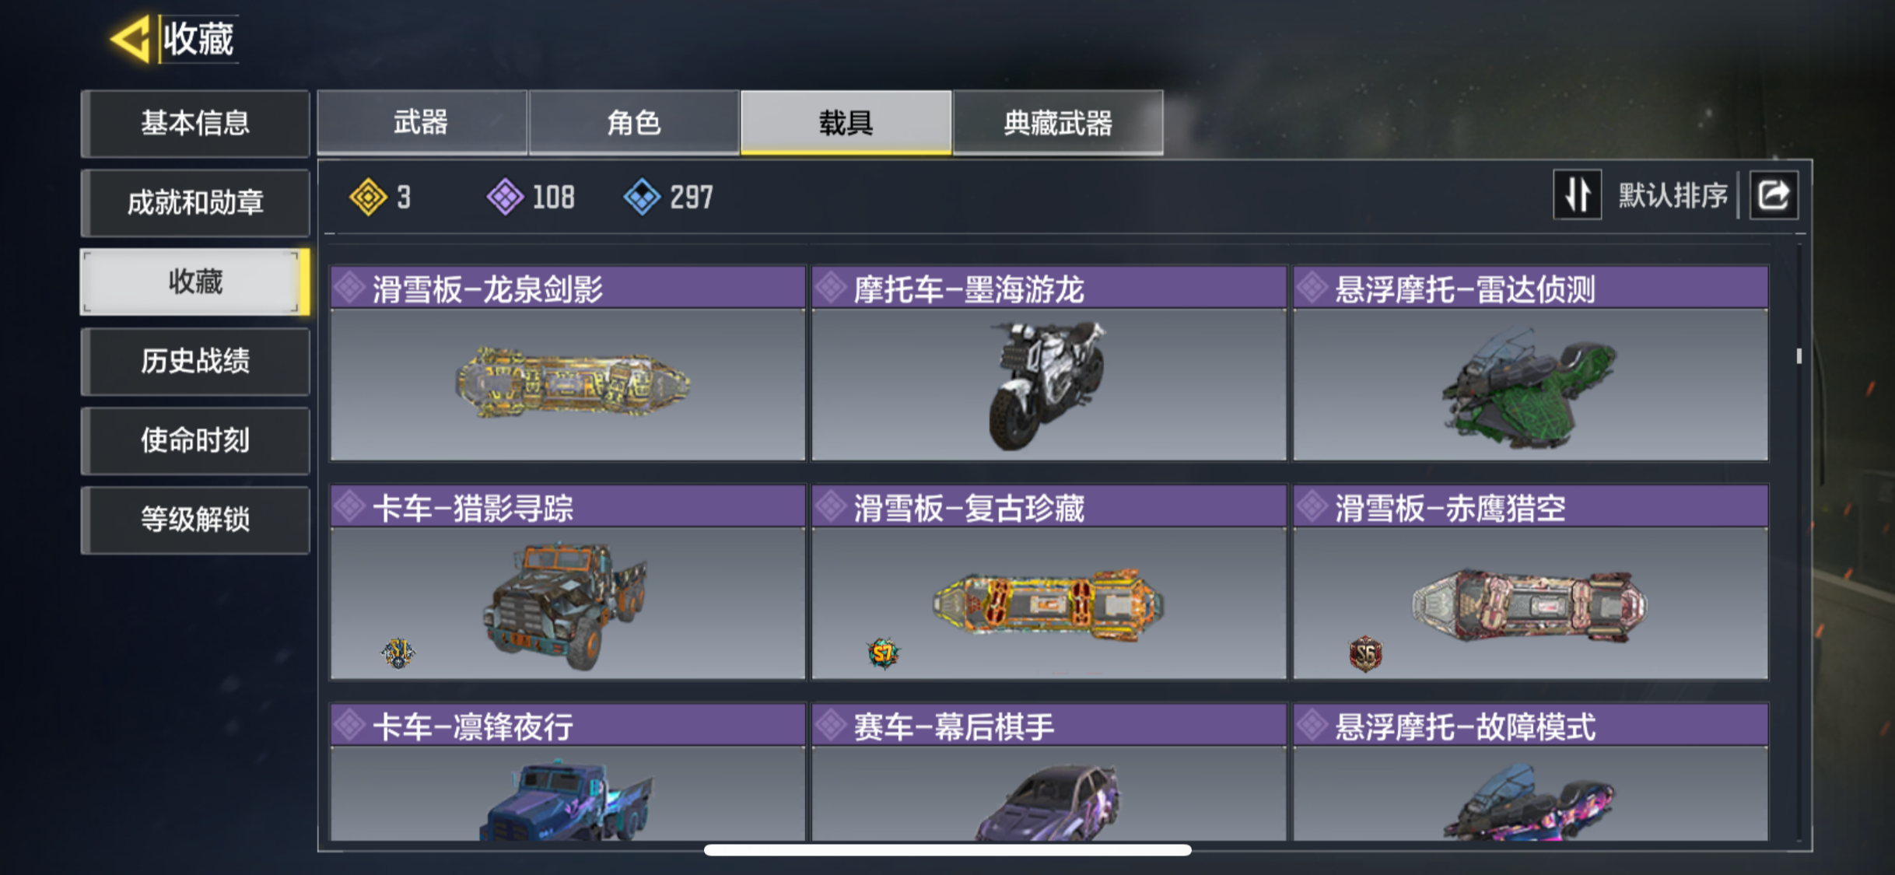
Task: Click the blue rare rarity diamond icon
Action: [643, 197]
